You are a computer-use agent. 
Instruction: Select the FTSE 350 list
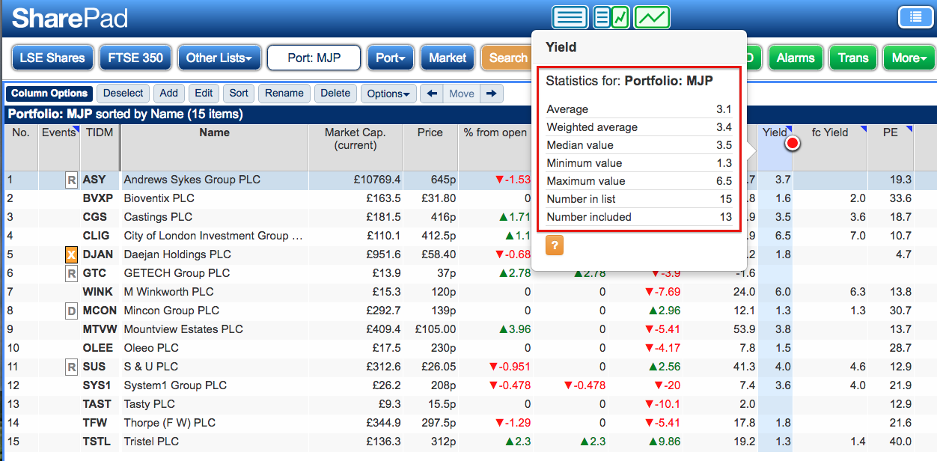pos(135,58)
